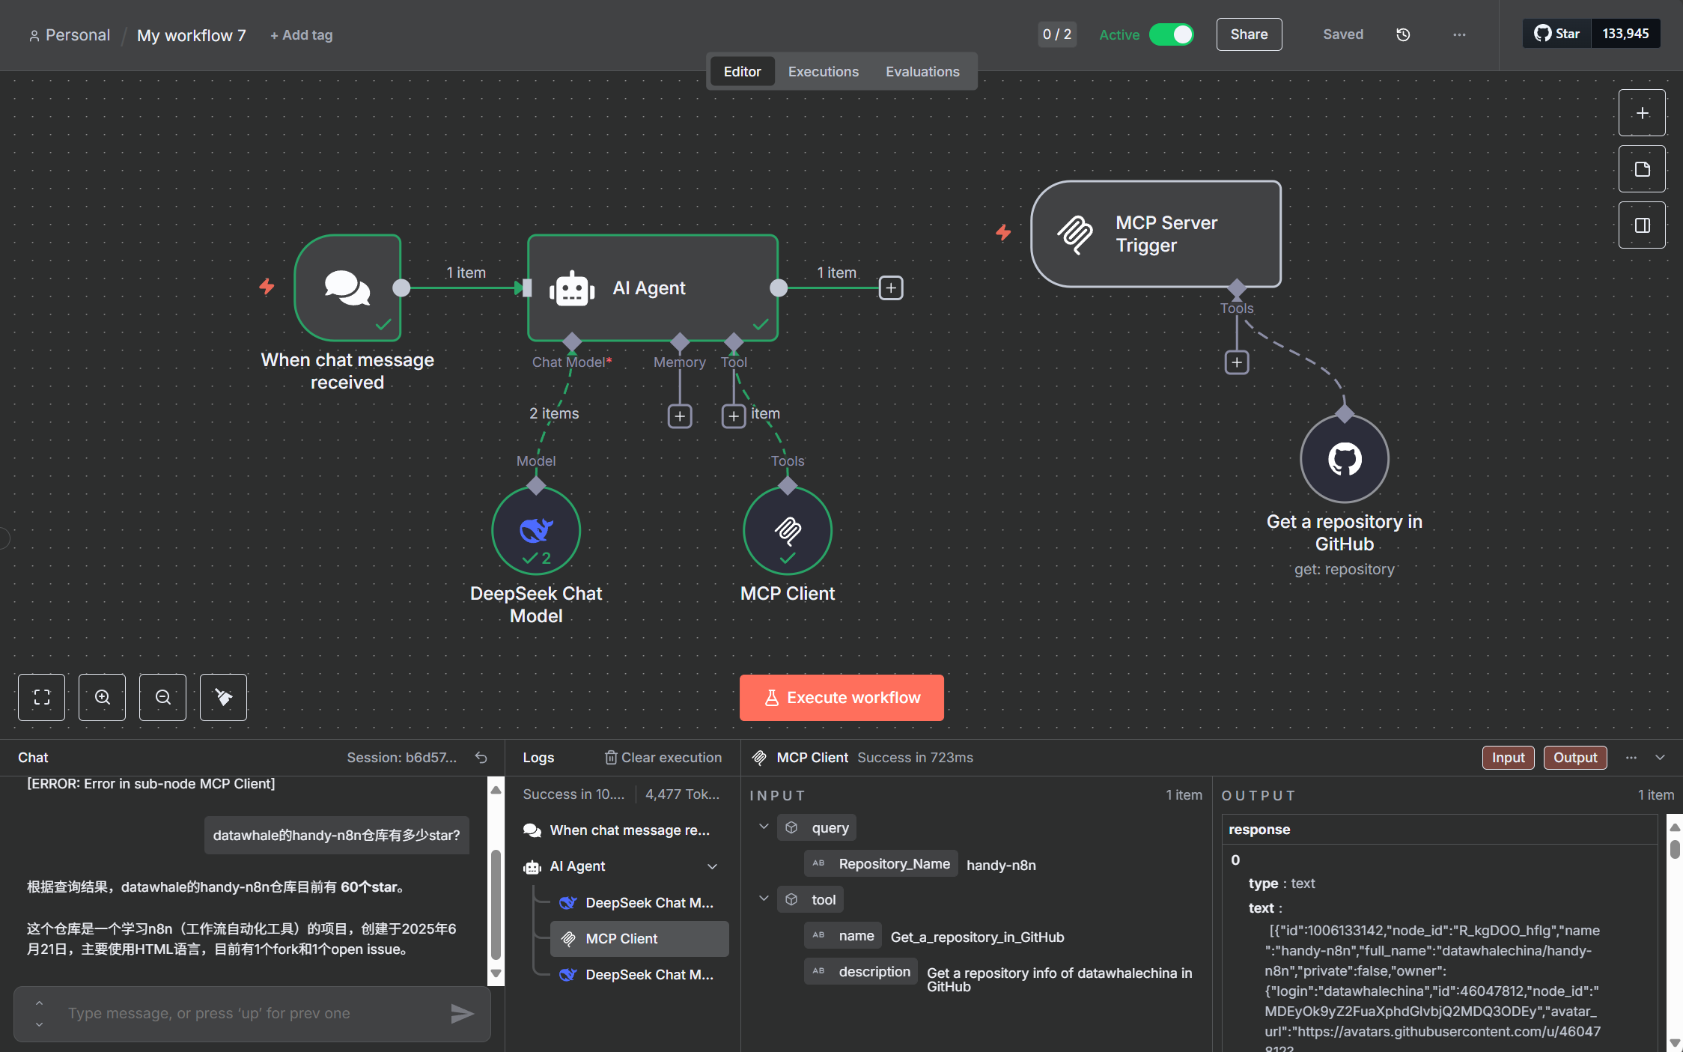The image size is (1683, 1052).
Task: Select MCP Client log entry
Action: (x=639, y=939)
